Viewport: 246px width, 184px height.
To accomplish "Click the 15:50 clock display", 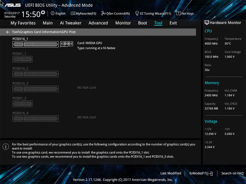I will click(x=31, y=14).
